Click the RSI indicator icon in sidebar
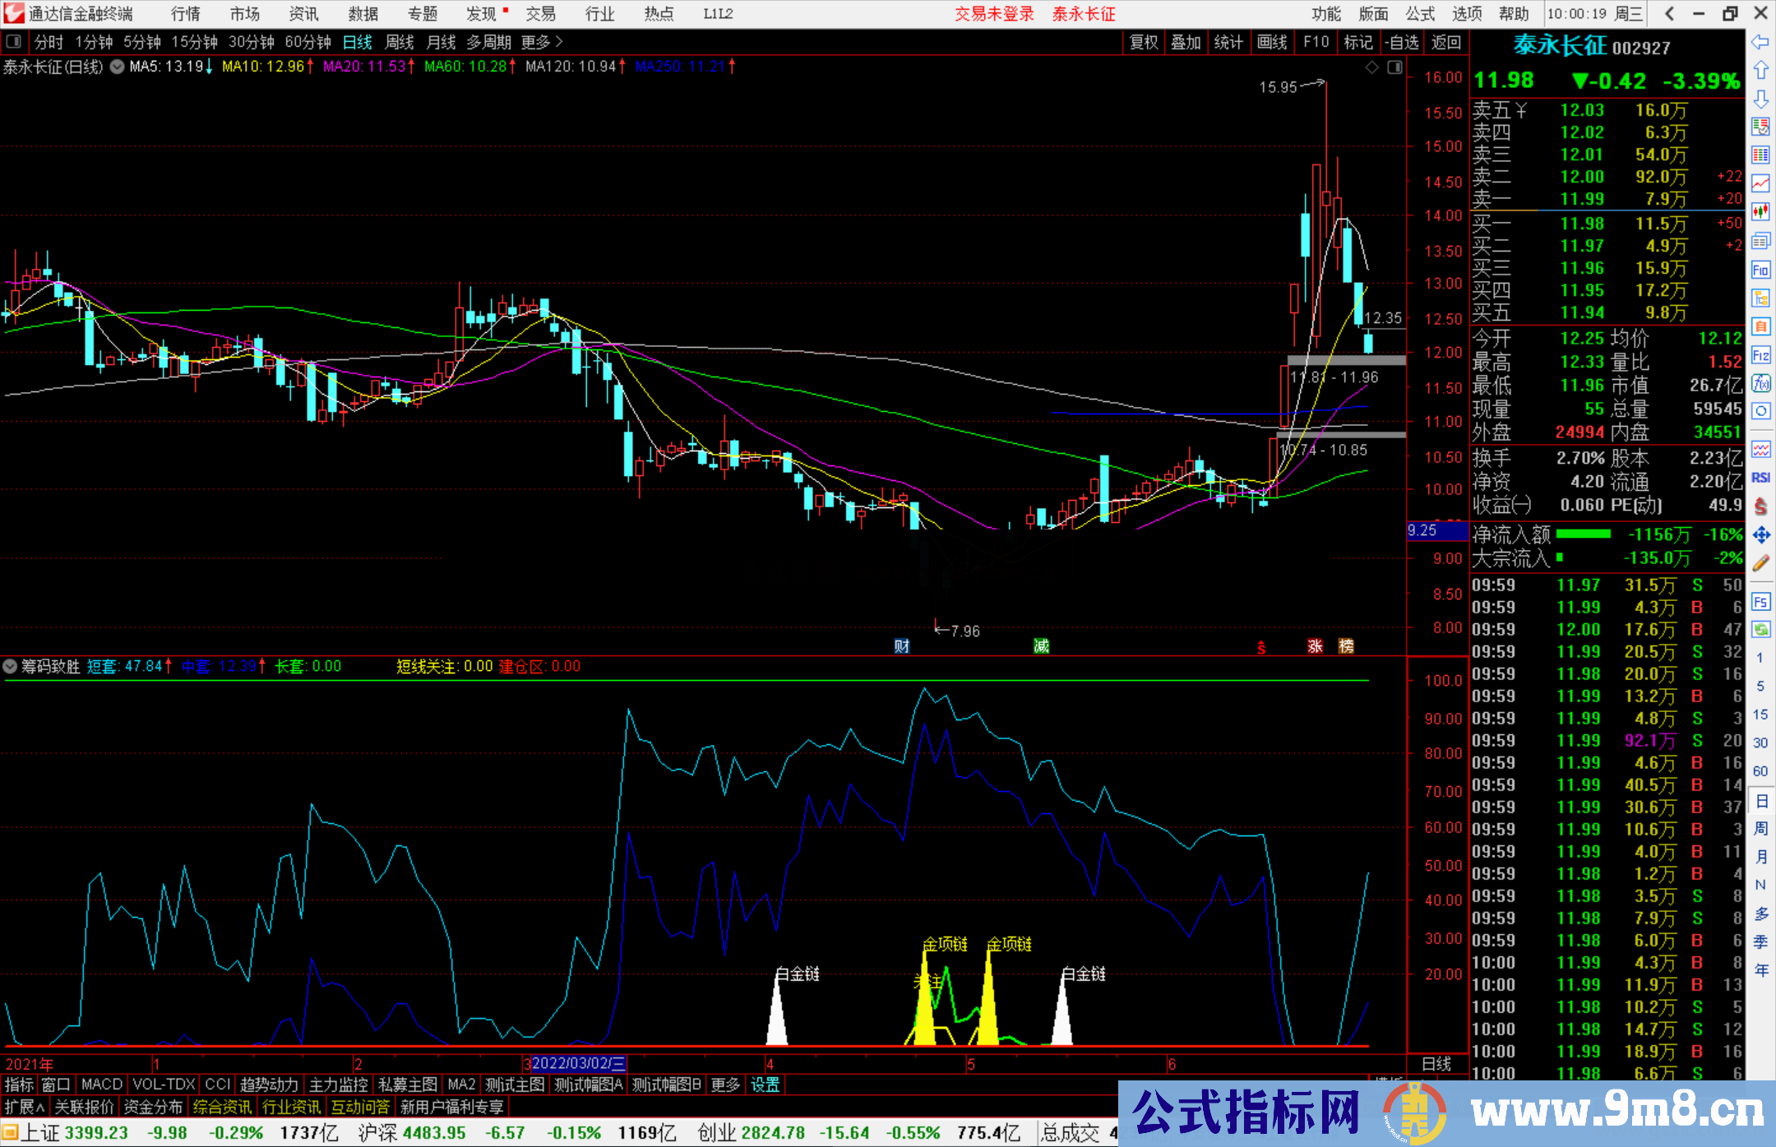The image size is (1776, 1147). click(1760, 478)
